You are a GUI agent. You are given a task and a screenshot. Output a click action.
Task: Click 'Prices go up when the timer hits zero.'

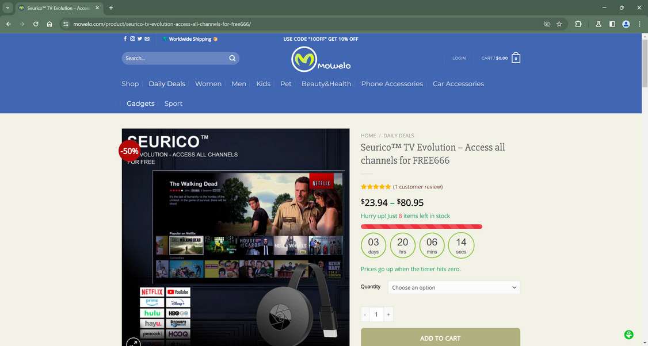pos(411,269)
